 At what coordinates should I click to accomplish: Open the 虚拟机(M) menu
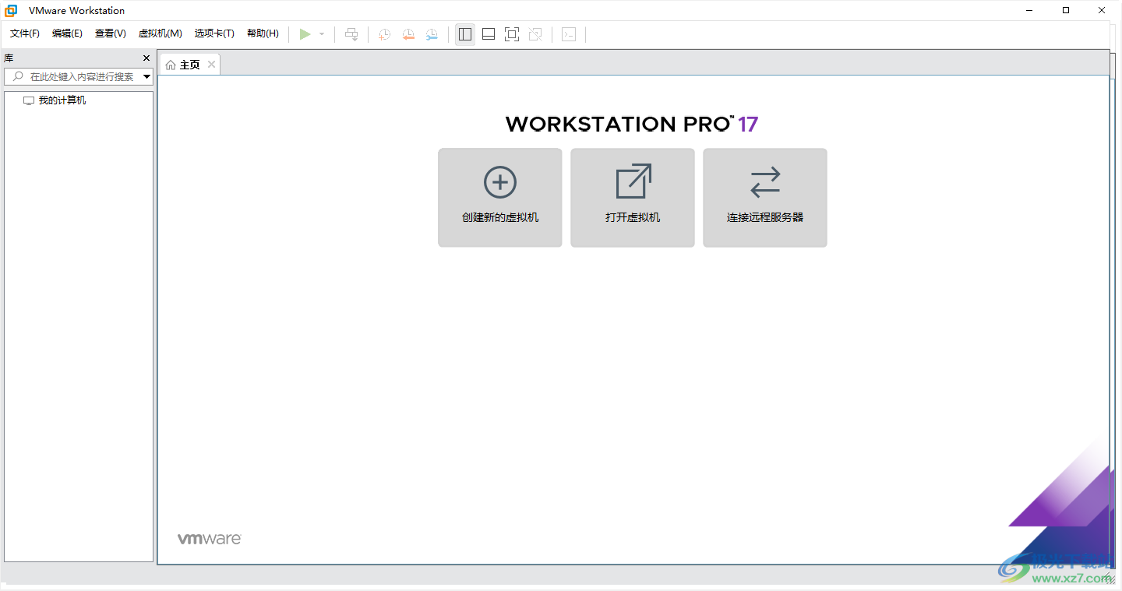coord(160,33)
